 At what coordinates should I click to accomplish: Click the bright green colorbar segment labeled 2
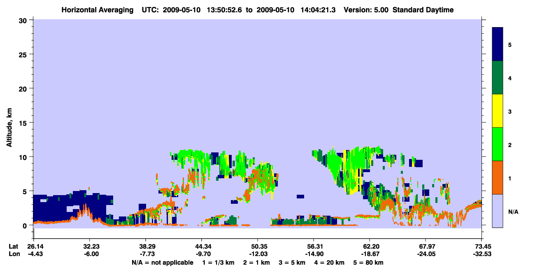click(498, 144)
